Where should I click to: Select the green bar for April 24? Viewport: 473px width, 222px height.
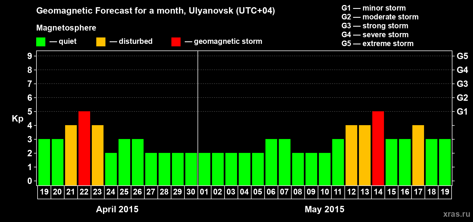tap(111, 169)
